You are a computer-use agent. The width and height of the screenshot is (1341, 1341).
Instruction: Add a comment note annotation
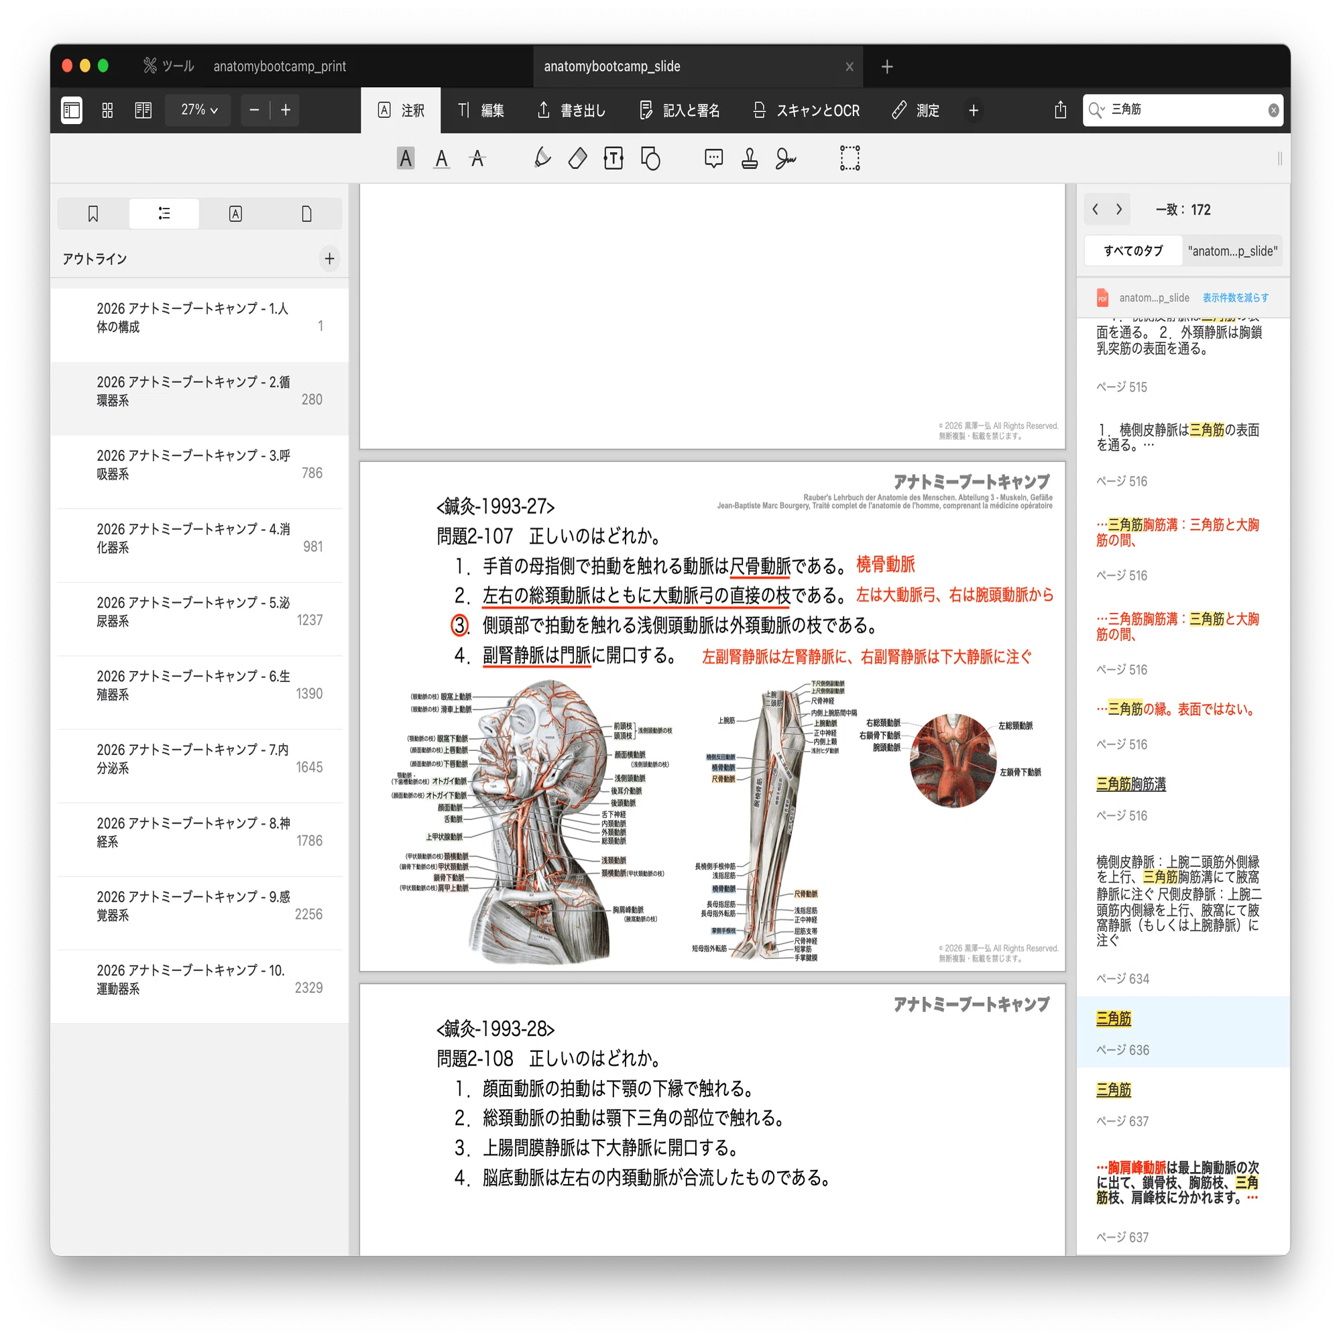[x=713, y=159]
